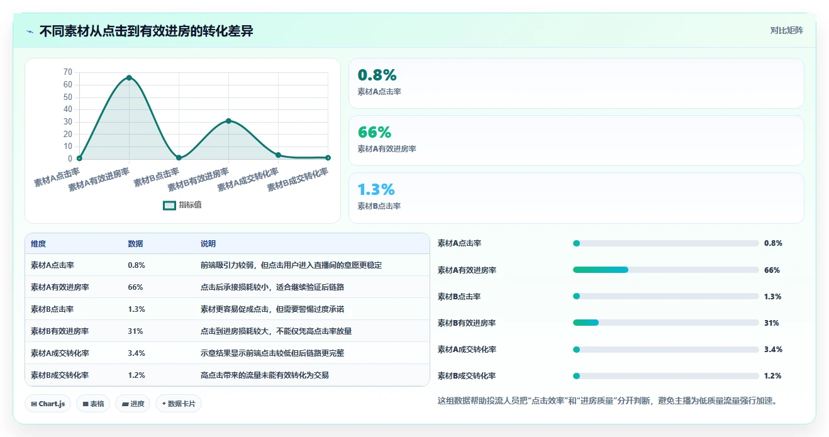Click the 66% value in table
The height and width of the screenshot is (437, 829).
point(135,287)
